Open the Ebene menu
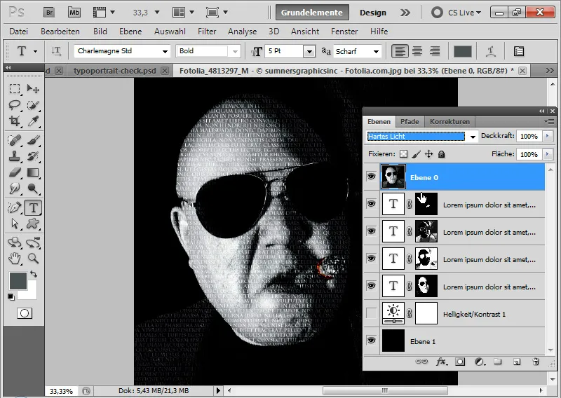This screenshot has height=398, width=561. [130, 32]
